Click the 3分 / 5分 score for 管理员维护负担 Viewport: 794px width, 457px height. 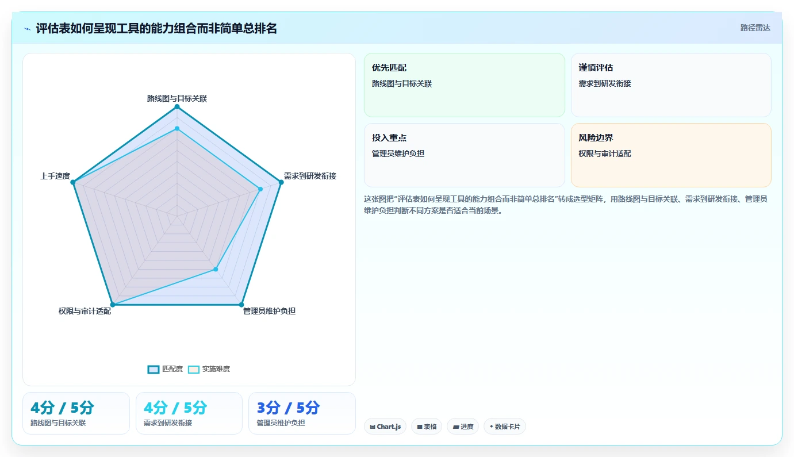288,408
